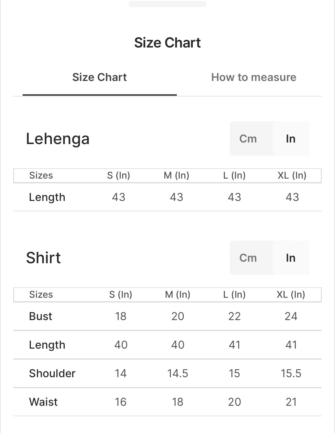Select In units for Shirt

(x=291, y=258)
